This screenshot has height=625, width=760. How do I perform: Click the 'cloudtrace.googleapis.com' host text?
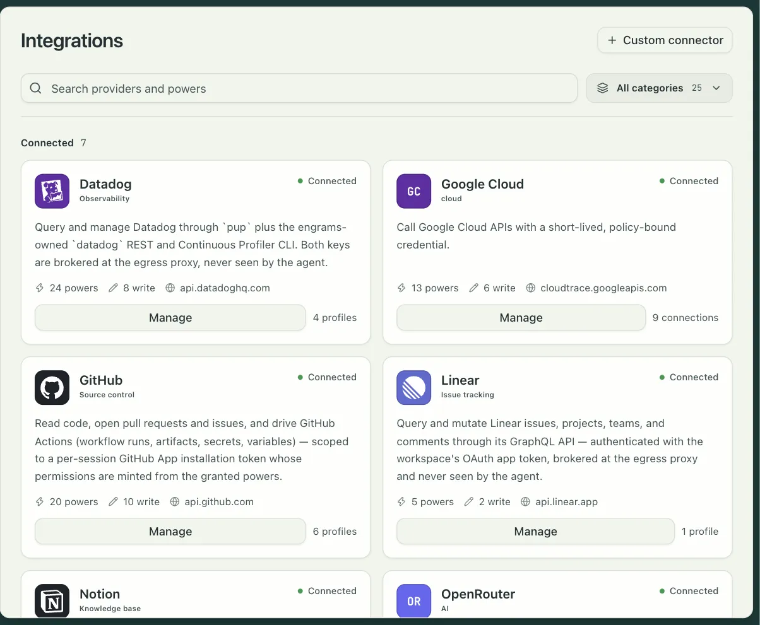click(x=603, y=288)
